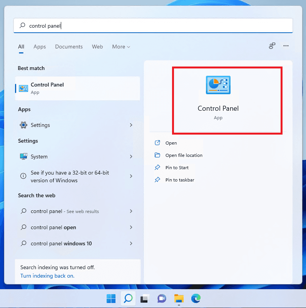Viewport: 306px width, 308px height.
Task: Select the All filter tab
Action: point(21,47)
